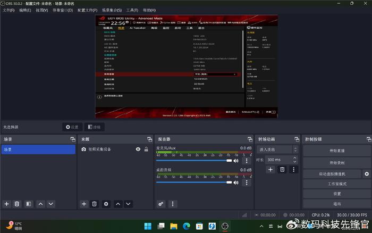Move scene up with arrow icon
The image size is (372, 233).
click(x=40, y=204)
